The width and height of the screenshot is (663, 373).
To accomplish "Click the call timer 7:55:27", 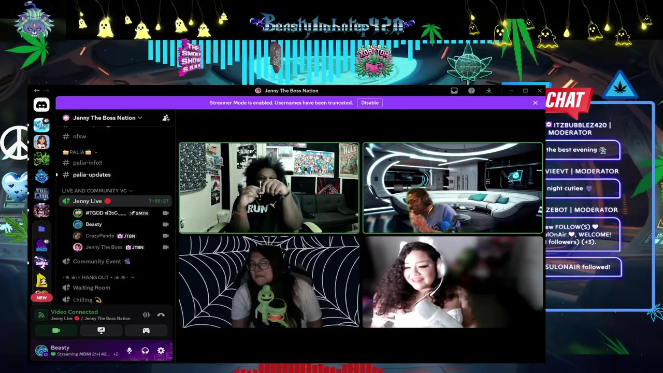I will click(158, 201).
